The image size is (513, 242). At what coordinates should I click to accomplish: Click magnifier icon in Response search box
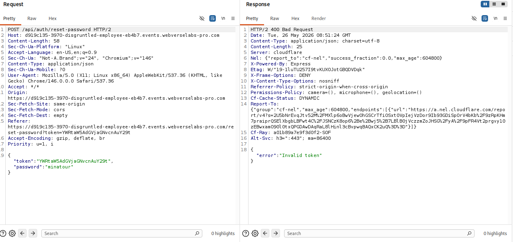click(470, 233)
